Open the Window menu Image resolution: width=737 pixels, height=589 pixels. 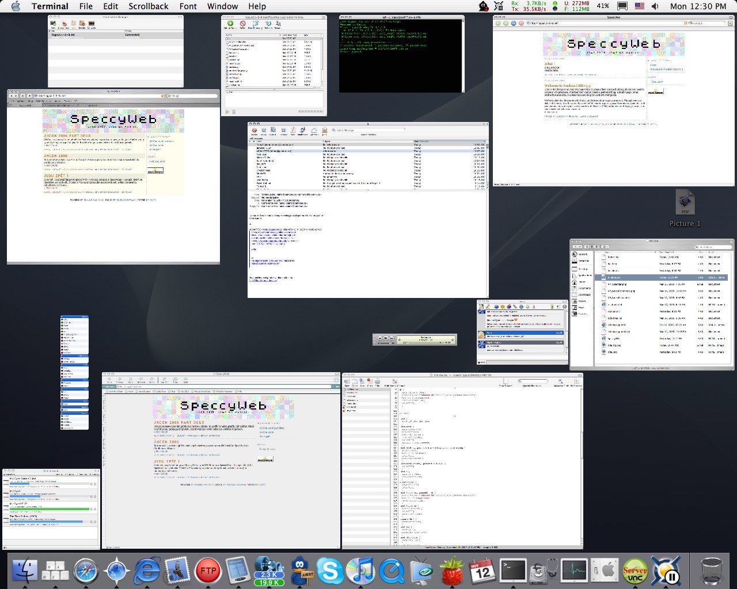coord(222,6)
